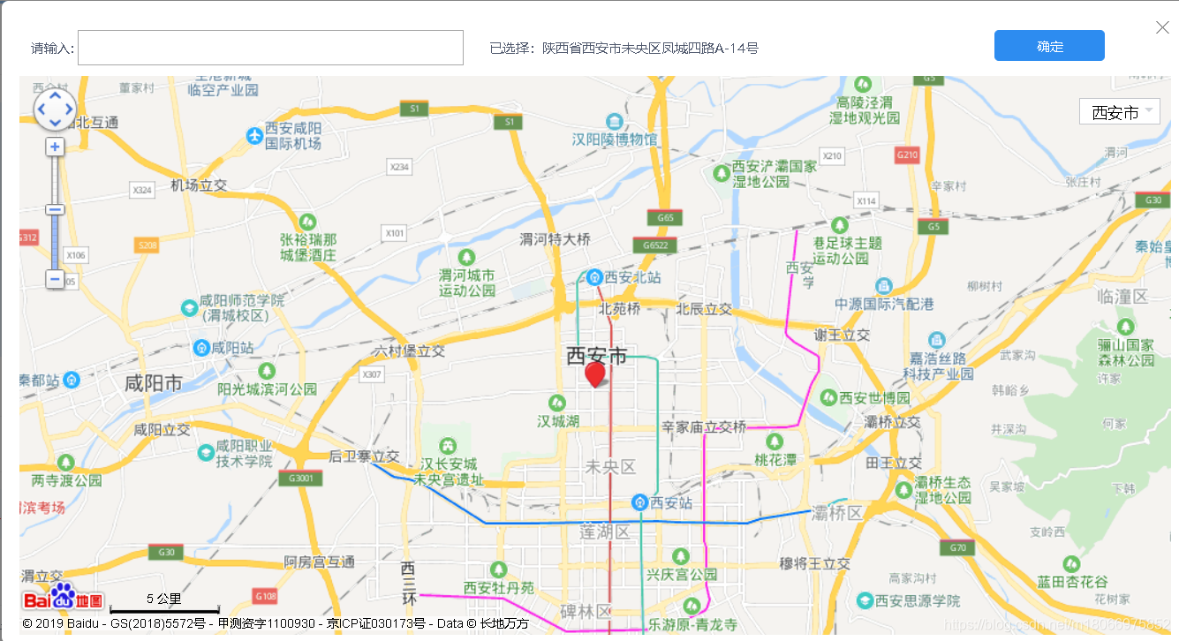Image resolution: width=1179 pixels, height=641 pixels.
Task: Select the 兴庆宫公园 park icon
Action: 680,556
